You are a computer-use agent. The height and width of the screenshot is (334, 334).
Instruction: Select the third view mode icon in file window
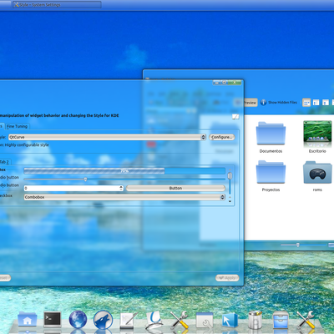point(326,103)
